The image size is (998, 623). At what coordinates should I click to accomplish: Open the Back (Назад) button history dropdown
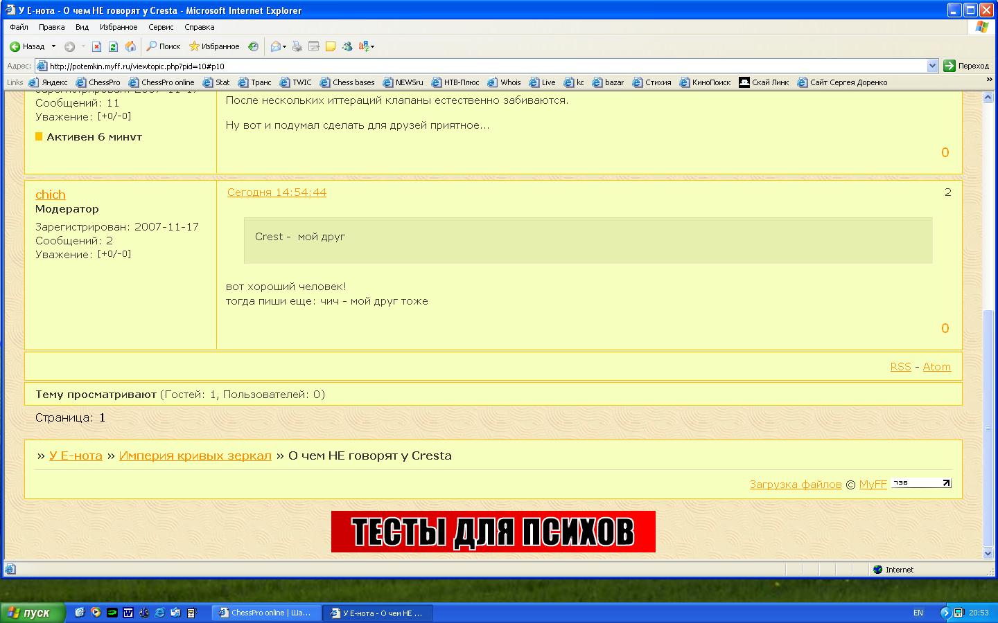point(54,46)
